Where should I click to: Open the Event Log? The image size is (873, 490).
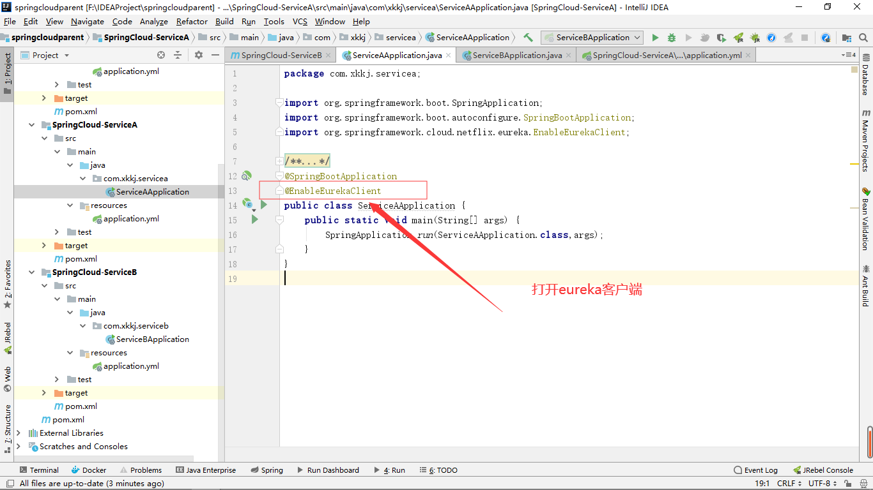pos(755,470)
